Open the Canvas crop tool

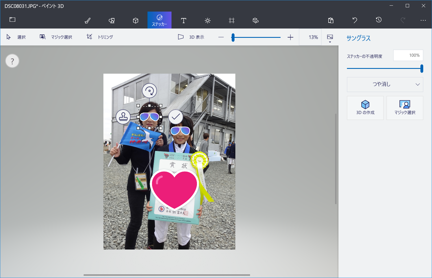(x=232, y=21)
